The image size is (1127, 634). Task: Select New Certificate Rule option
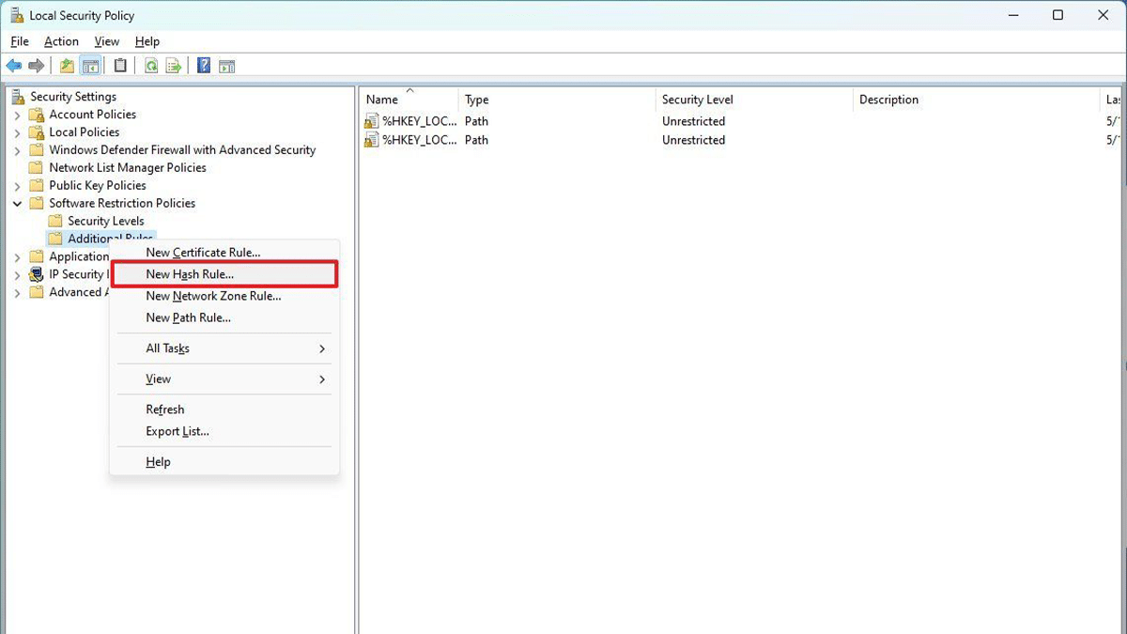tap(203, 253)
